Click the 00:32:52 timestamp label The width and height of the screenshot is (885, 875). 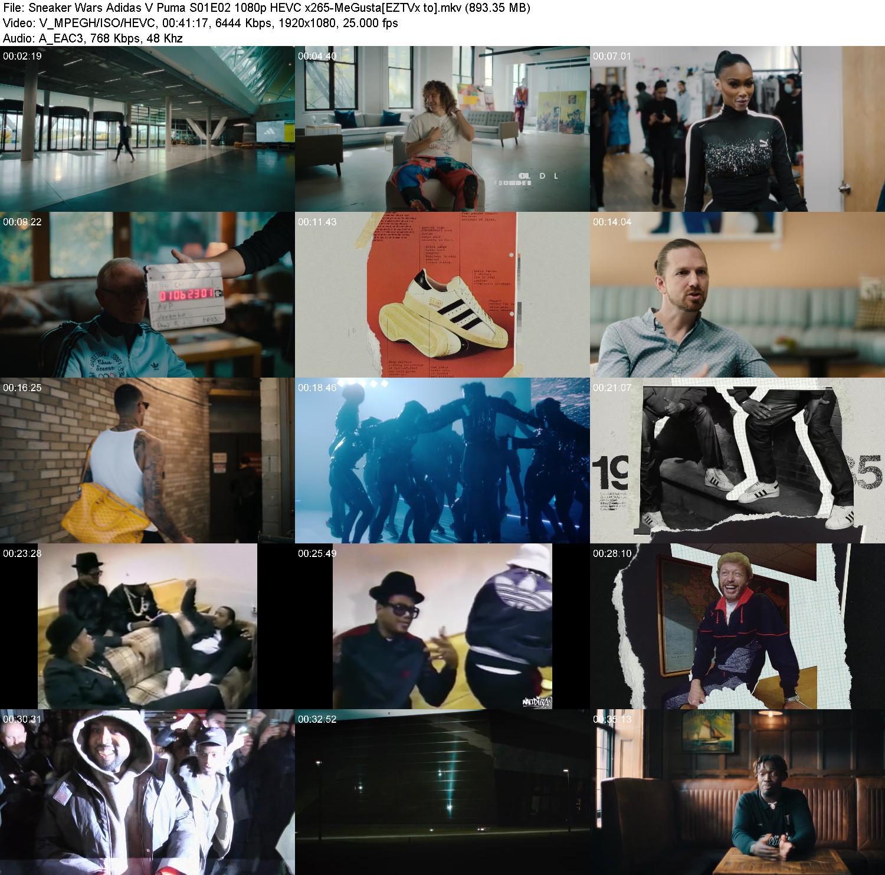[317, 719]
